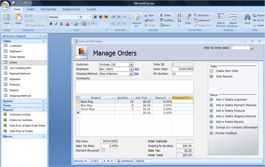
Task: Center the text alignment
Action: (x=100, y=17)
